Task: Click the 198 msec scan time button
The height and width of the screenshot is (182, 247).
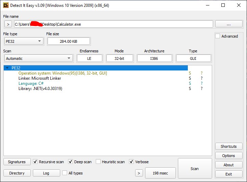Action: pyautogui.click(x=160, y=173)
